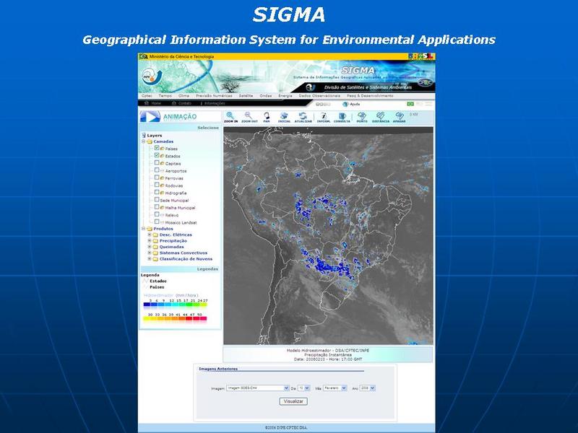Image resolution: width=578 pixels, height=433 pixels.
Task: Click the satellite division logo in banner
Action: (311, 87)
